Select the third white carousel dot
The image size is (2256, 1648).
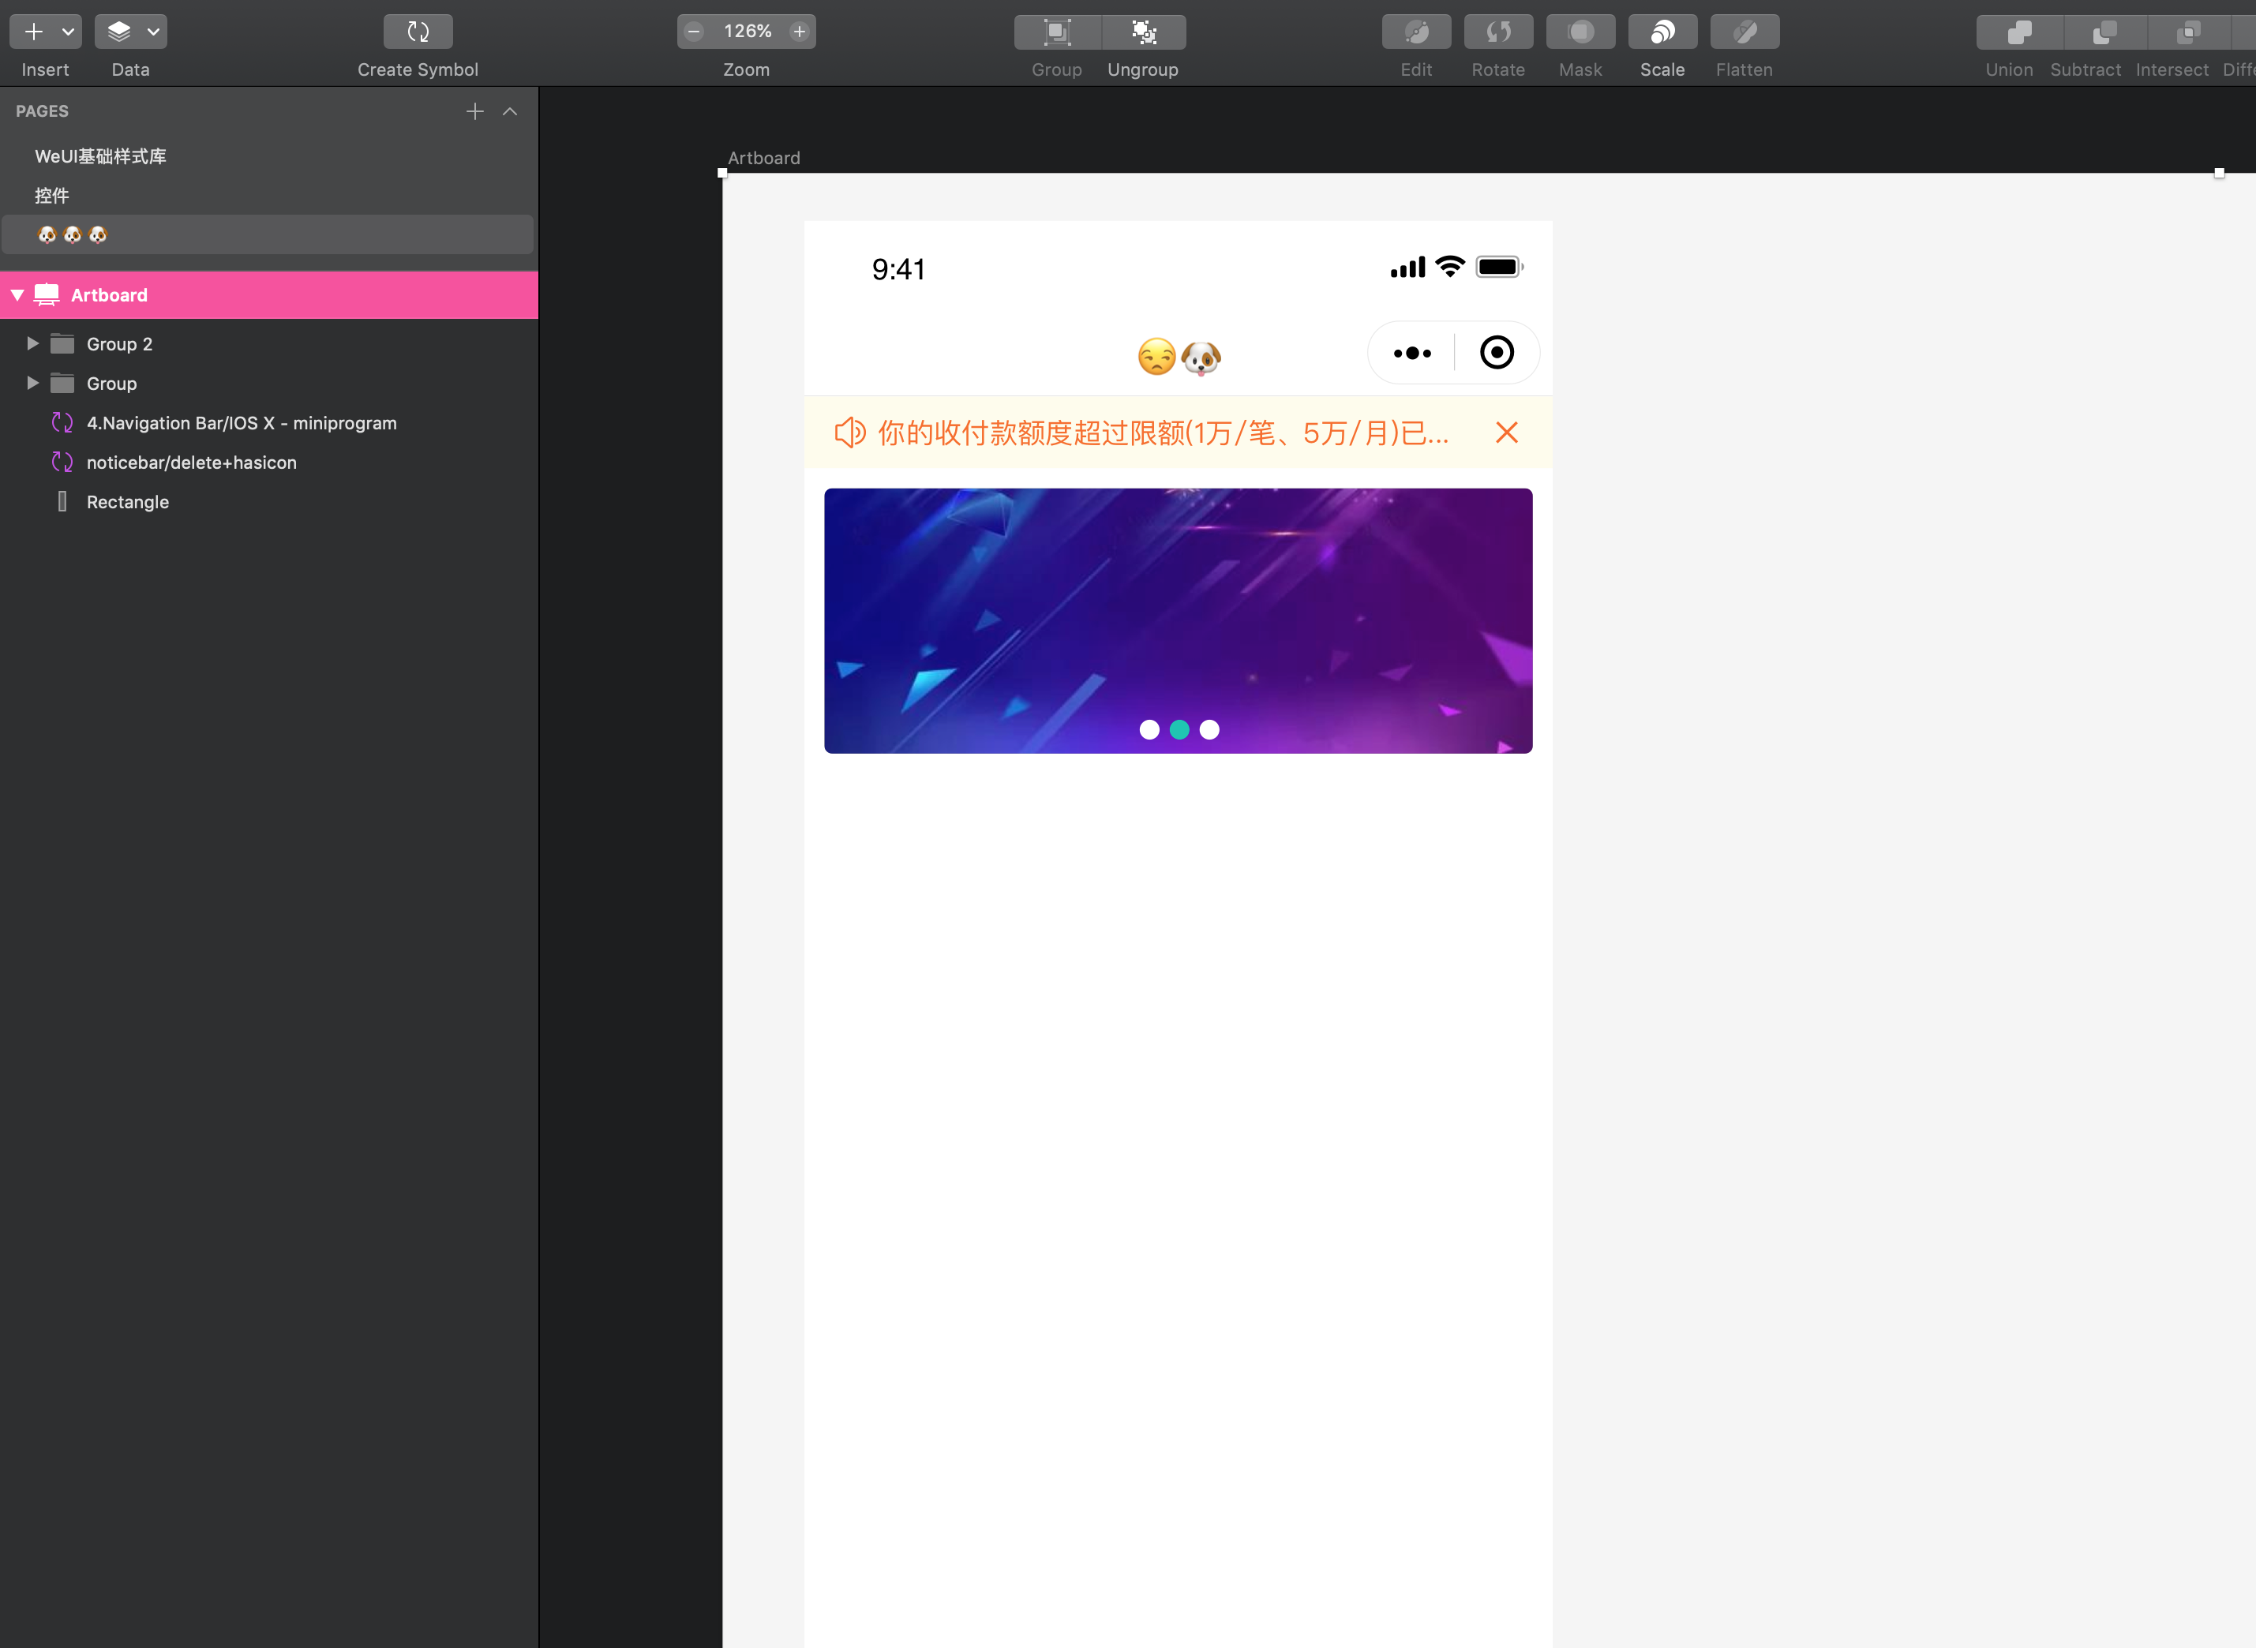pos(1209,730)
